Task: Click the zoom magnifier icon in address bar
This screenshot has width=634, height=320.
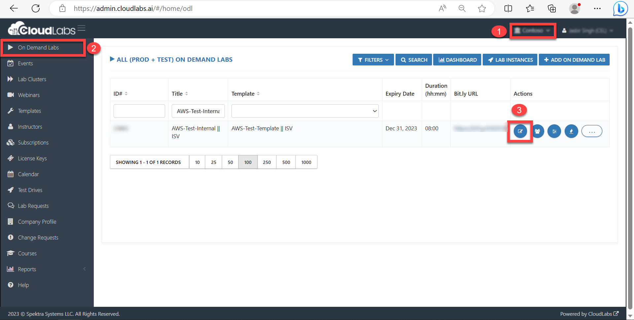Action: (462, 9)
